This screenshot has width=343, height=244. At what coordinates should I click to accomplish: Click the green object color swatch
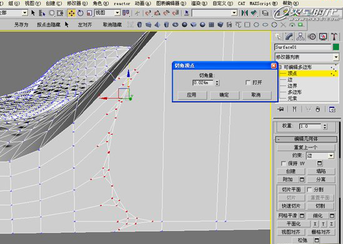(336, 47)
